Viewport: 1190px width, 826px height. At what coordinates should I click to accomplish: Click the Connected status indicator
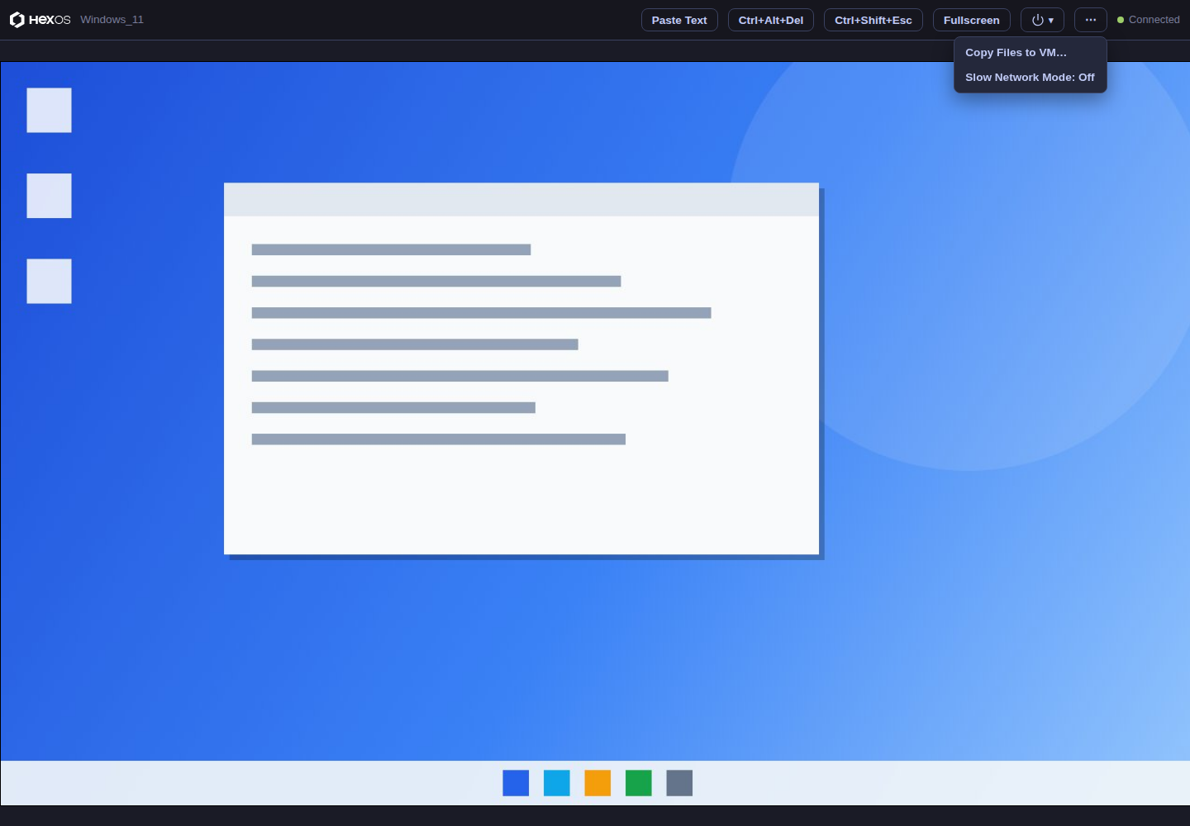coord(1149,20)
